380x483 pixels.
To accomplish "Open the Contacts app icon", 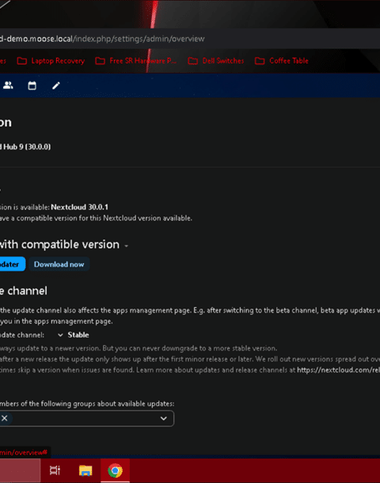I will click(x=8, y=86).
